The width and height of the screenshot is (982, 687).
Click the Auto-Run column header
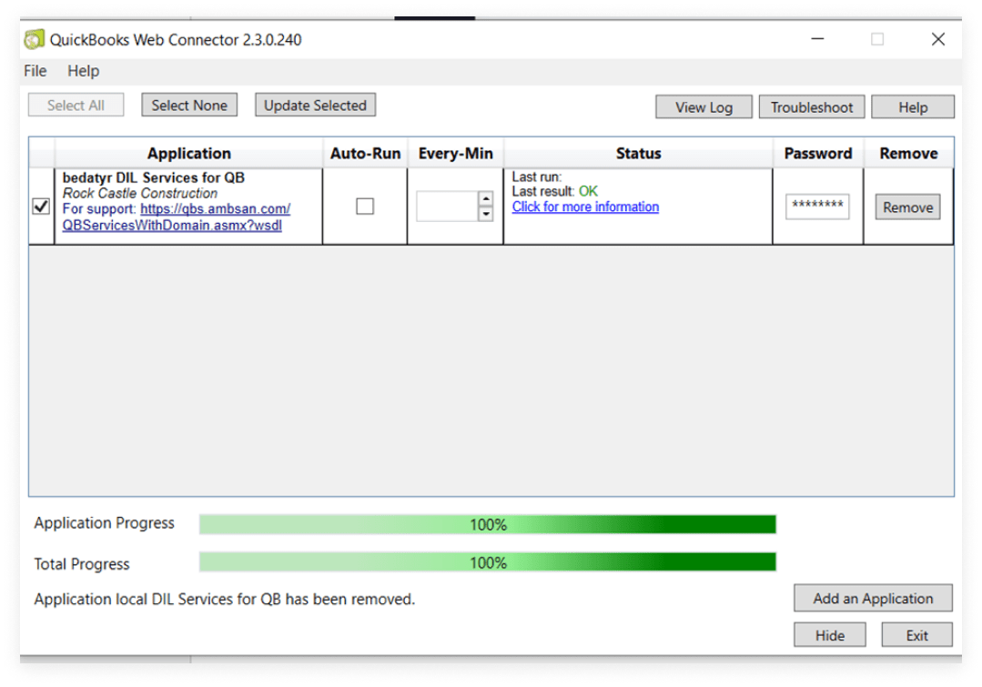pos(365,154)
